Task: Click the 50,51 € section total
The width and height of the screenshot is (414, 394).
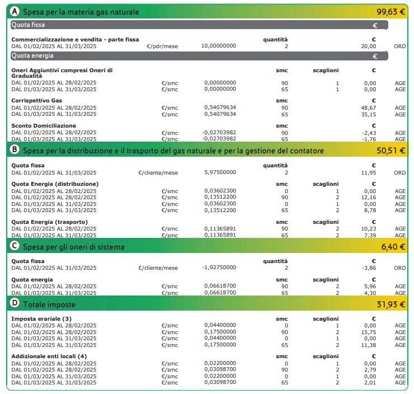Action: click(x=391, y=151)
